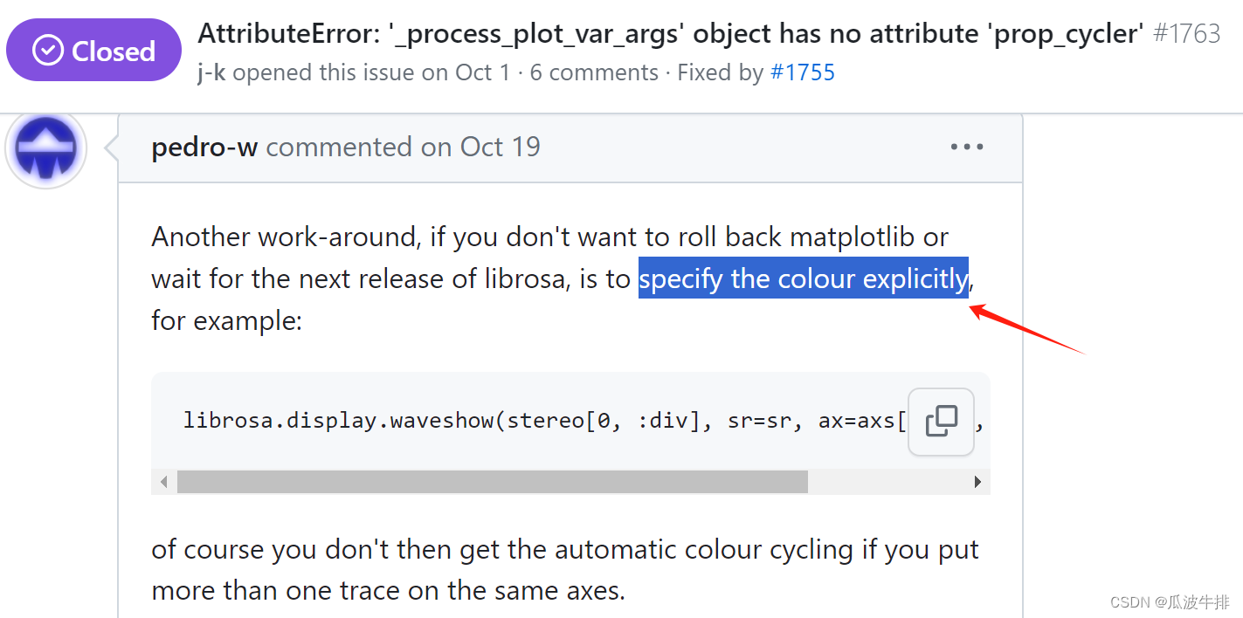
Task: Click pedro-w's avatar image
Action: click(x=45, y=148)
